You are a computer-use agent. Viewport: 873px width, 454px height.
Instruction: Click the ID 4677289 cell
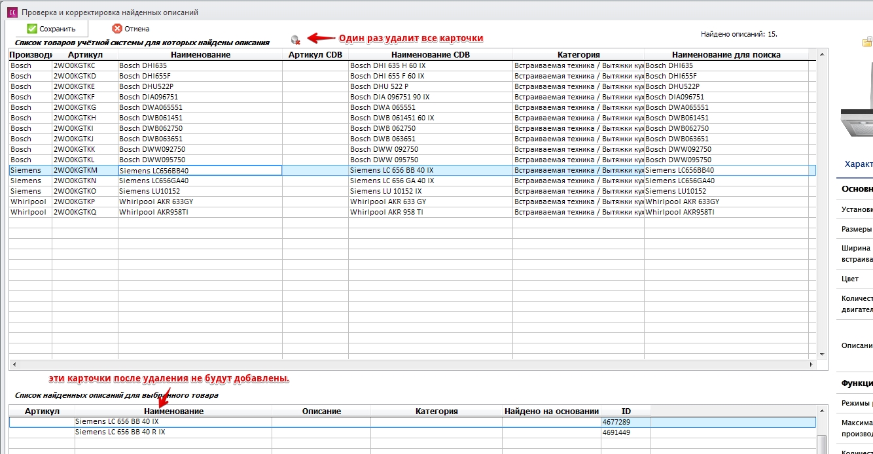click(x=626, y=422)
